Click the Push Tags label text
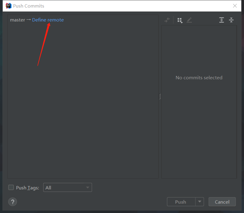This screenshot has width=244, height=213. pos(28,188)
